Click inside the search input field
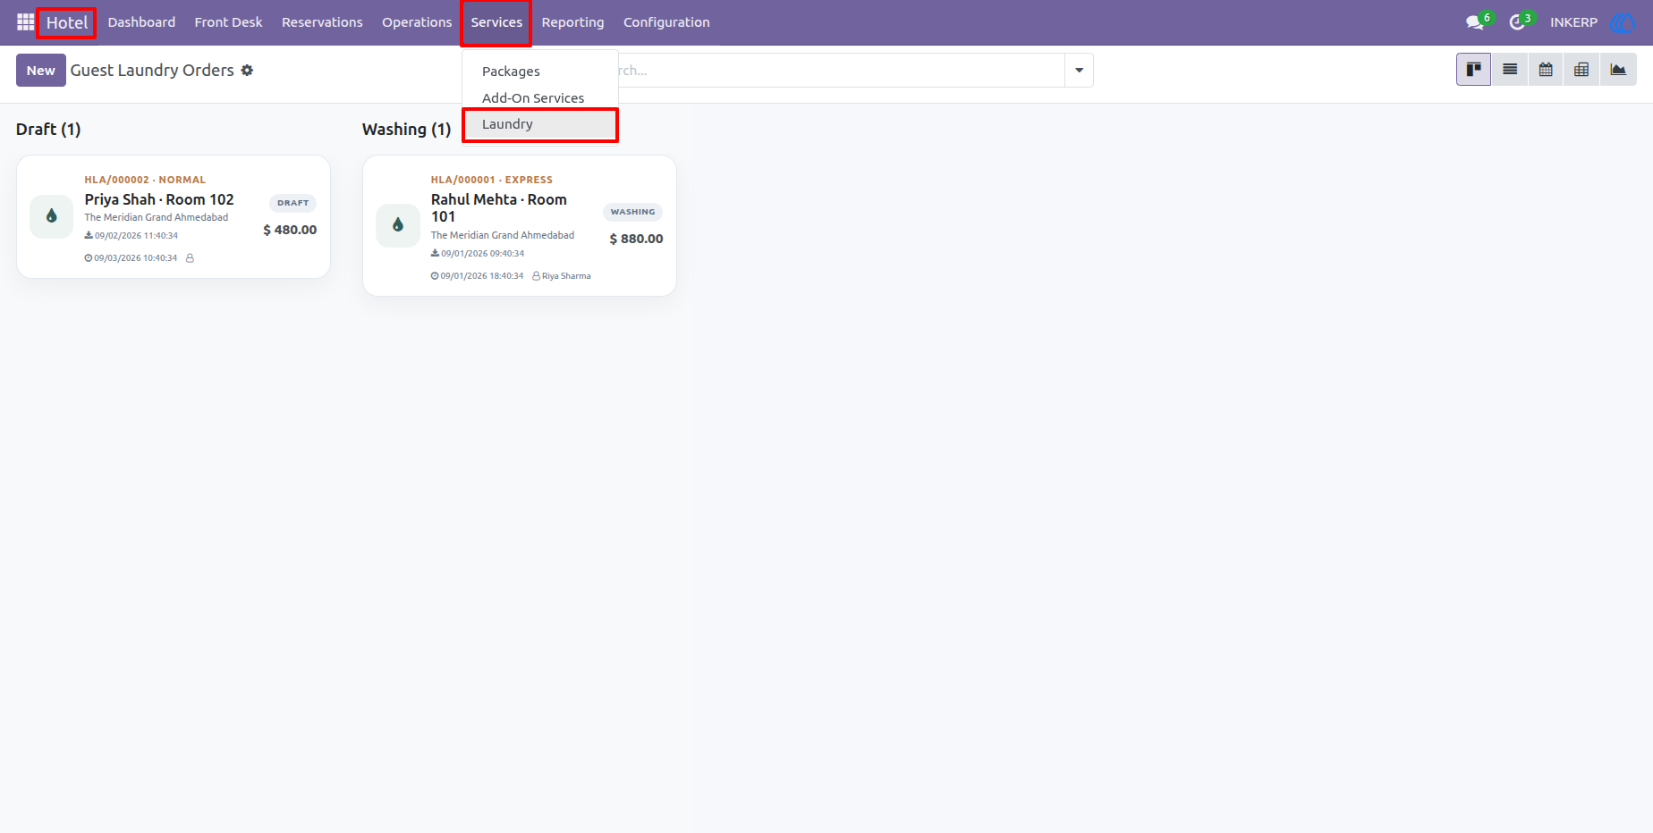 click(841, 71)
